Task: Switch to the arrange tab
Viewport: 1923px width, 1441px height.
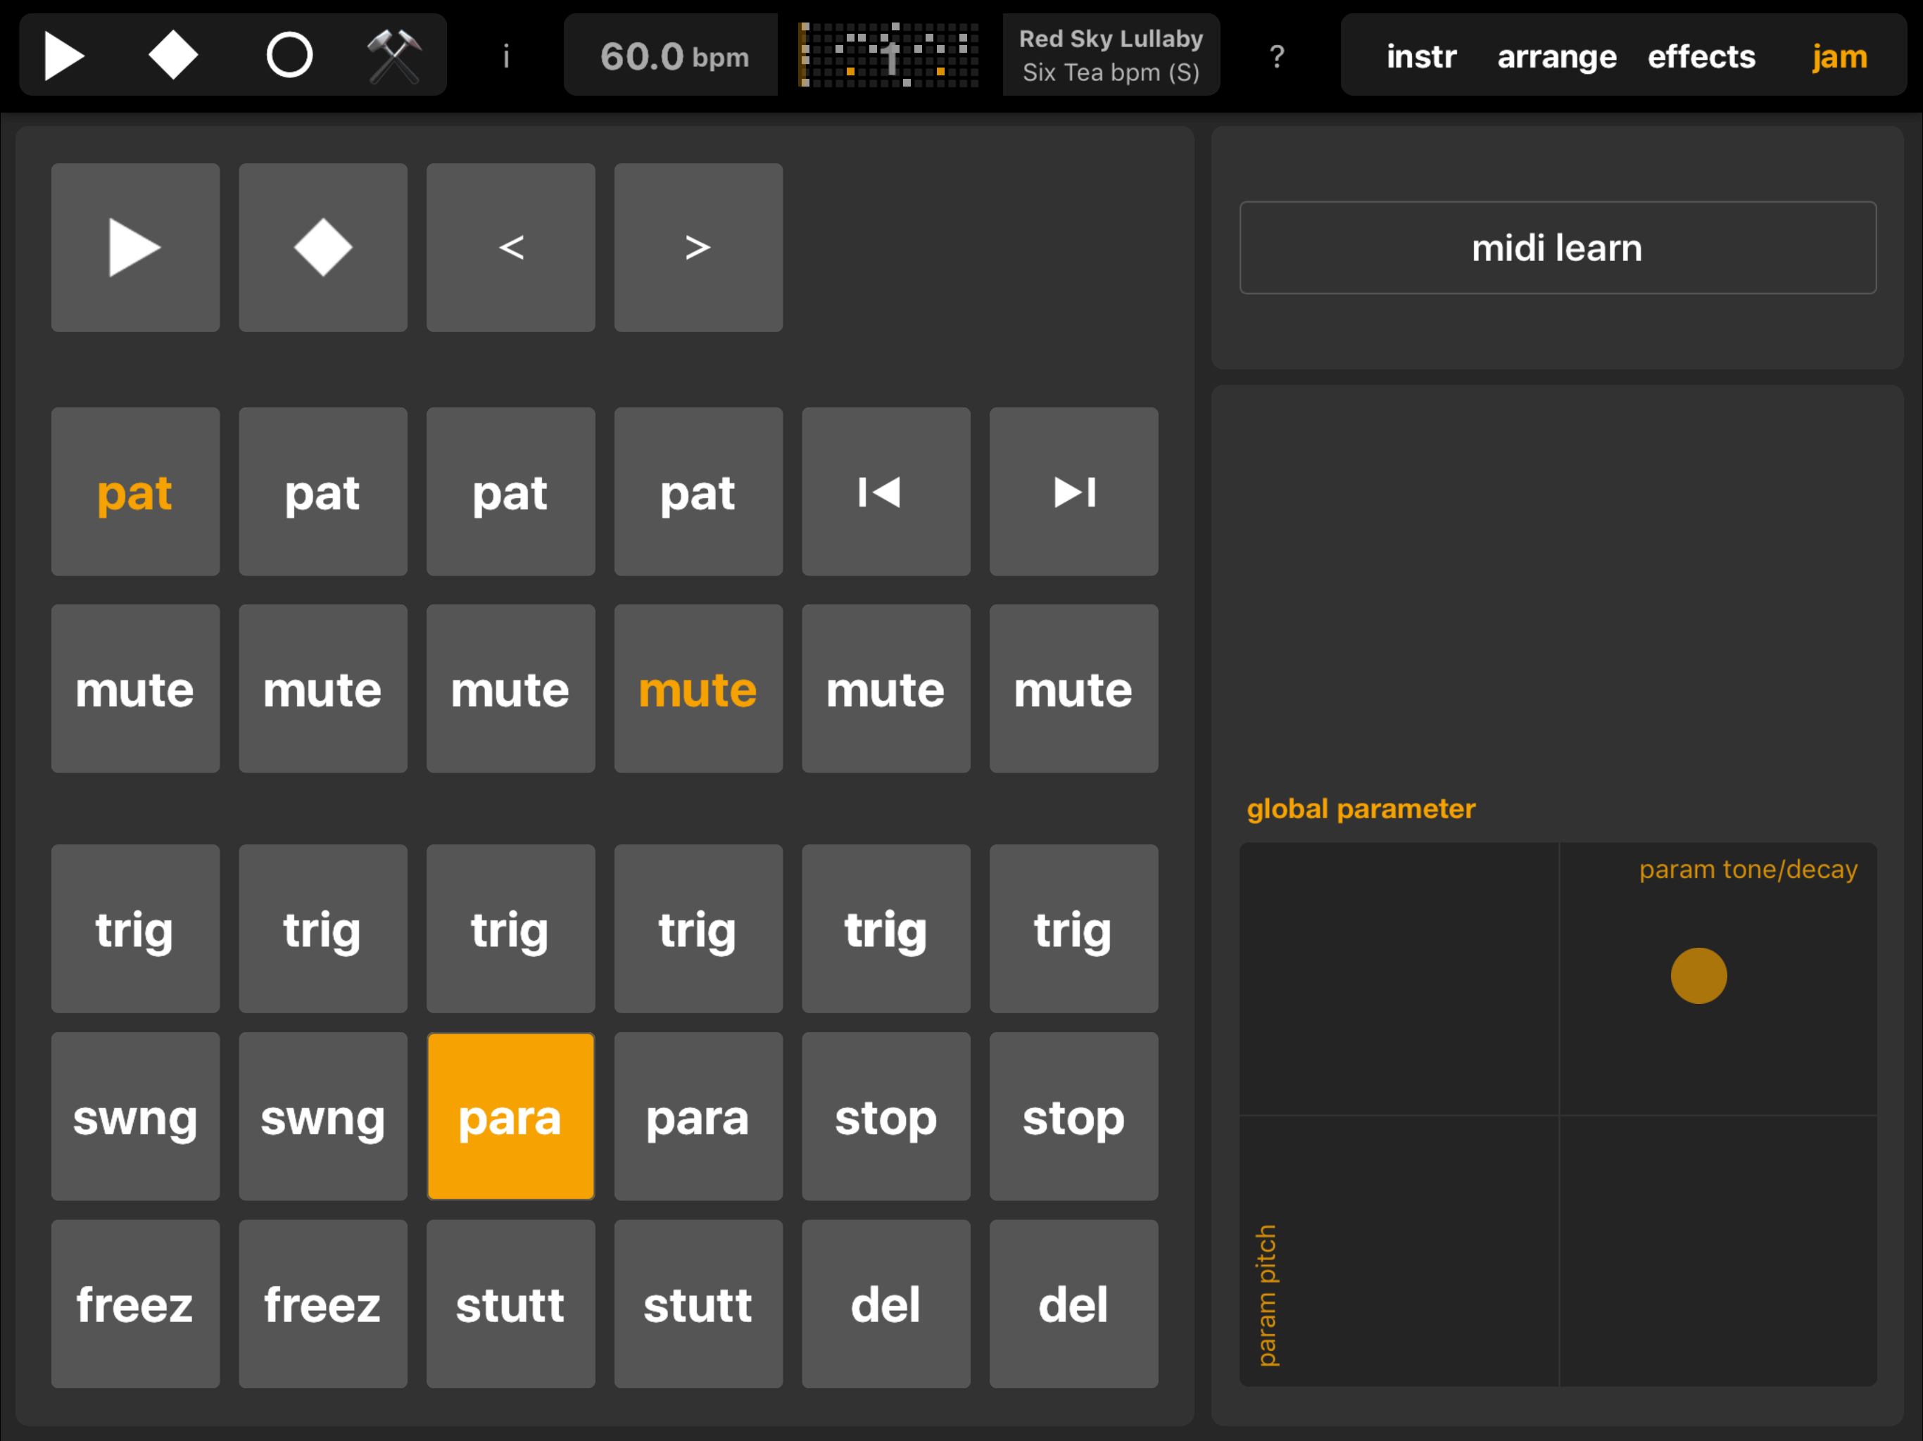Action: tap(1556, 58)
